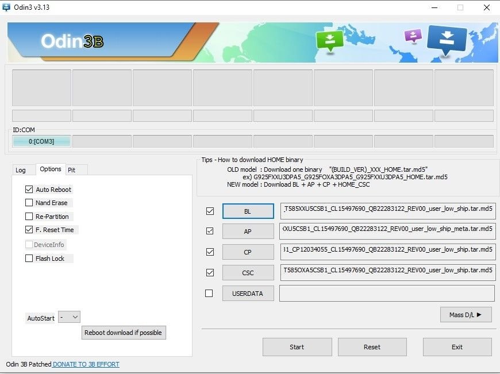Click the CSC file button

click(248, 273)
